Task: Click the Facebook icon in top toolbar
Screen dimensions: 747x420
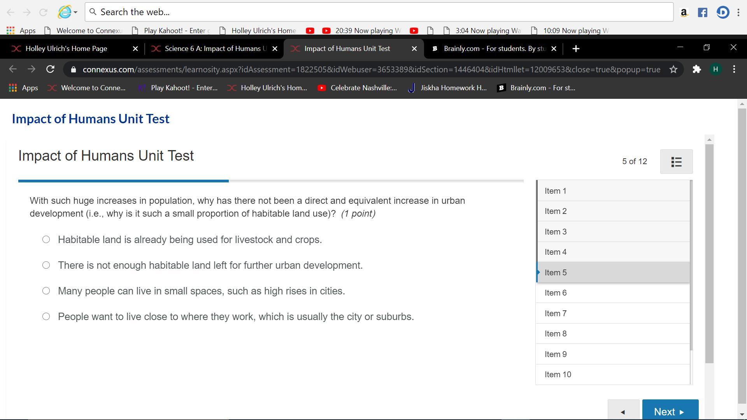Action: [703, 12]
